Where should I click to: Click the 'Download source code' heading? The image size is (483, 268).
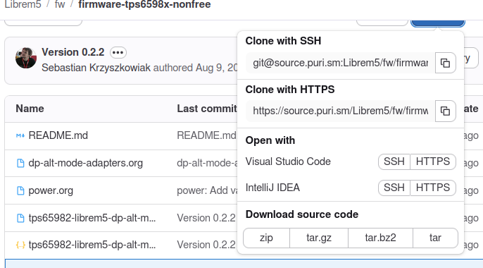click(x=302, y=214)
